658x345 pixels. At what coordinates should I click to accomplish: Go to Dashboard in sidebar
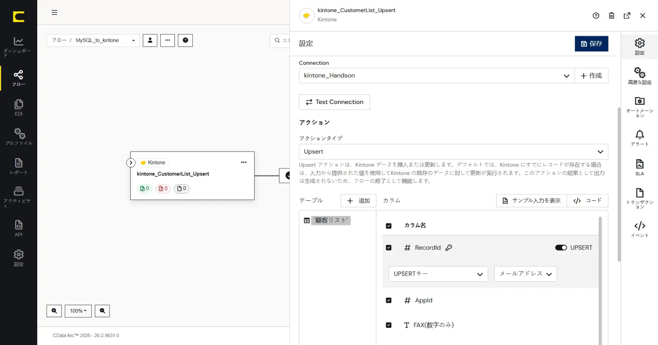click(x=18, y=46)
